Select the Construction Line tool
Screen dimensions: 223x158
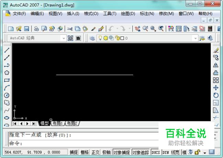tap(7, 58)
